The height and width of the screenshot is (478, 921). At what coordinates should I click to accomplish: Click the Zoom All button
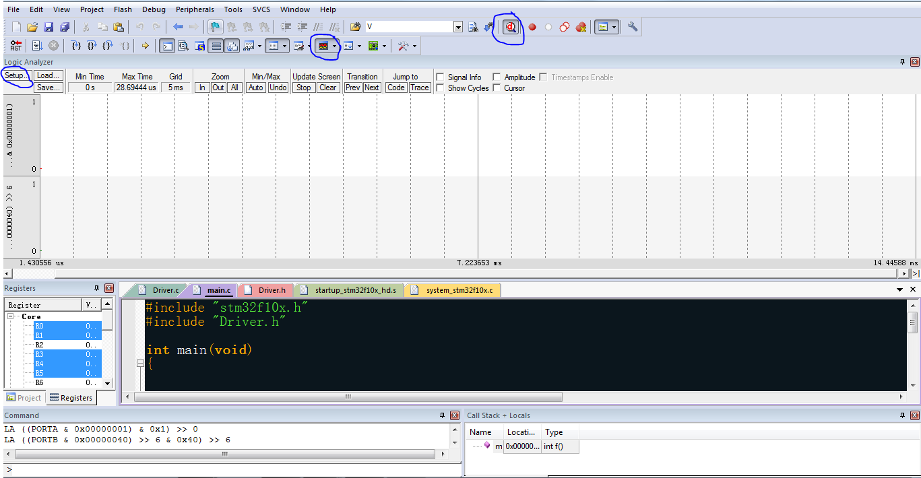pos(234,88)
